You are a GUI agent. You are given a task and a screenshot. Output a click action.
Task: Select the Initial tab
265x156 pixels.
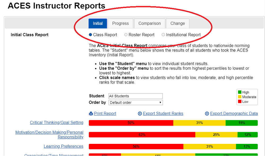tap(98, 24)
